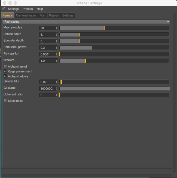This screenshot has height=178, width=177.
Task: Click the grip icon beside Settings menu
Action: (4, 9)
